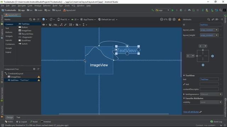Open the Tools menu
This screenshot has height=127, width=227.
(67, 6)
